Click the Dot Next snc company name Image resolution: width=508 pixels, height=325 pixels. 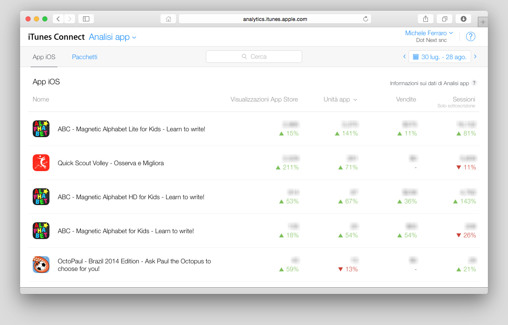[431, 40]
